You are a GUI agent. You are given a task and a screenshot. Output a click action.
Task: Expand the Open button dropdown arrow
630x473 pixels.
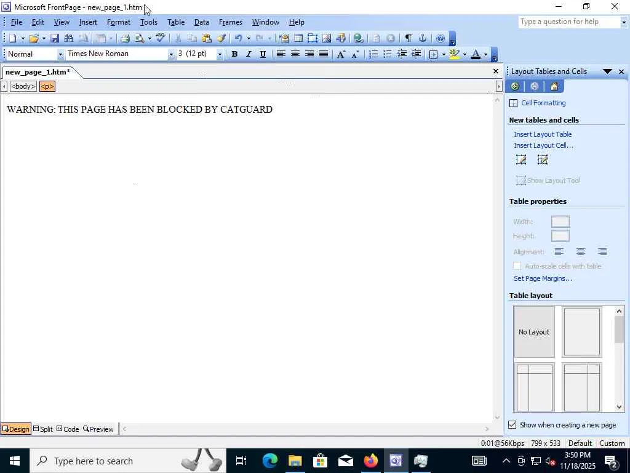(44, 38)
